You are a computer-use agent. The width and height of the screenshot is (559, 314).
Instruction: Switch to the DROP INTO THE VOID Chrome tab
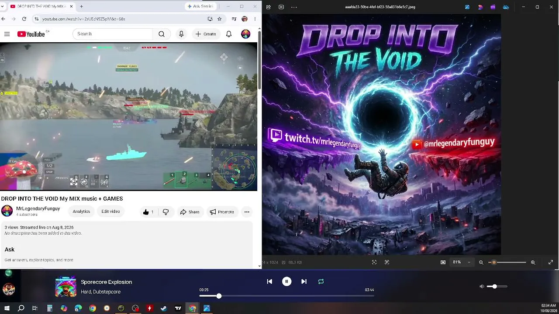point(41,7)
